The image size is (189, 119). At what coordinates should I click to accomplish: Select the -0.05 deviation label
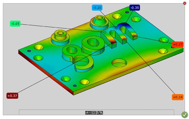coord(15,23)
